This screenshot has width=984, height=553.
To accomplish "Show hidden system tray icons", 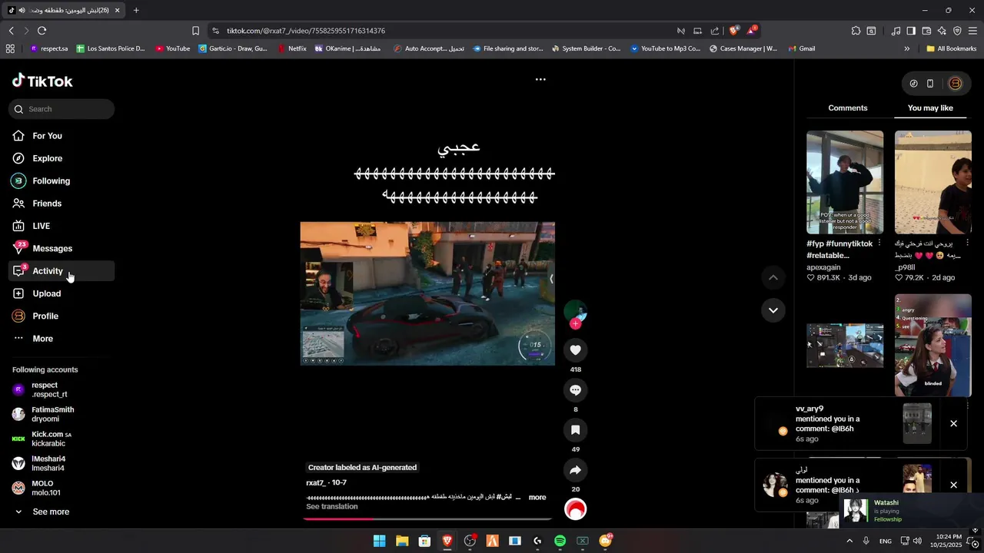I will [849, 541].
